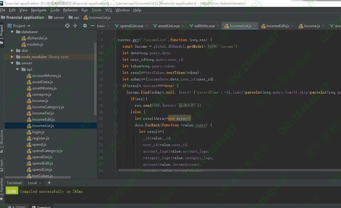Viewport: 341px width, 208px height.
Task: Open the File menu
Action: [3, 10]
